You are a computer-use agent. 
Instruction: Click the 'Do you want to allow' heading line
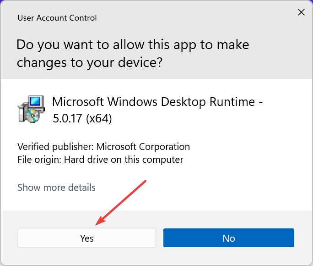point(133,45)
